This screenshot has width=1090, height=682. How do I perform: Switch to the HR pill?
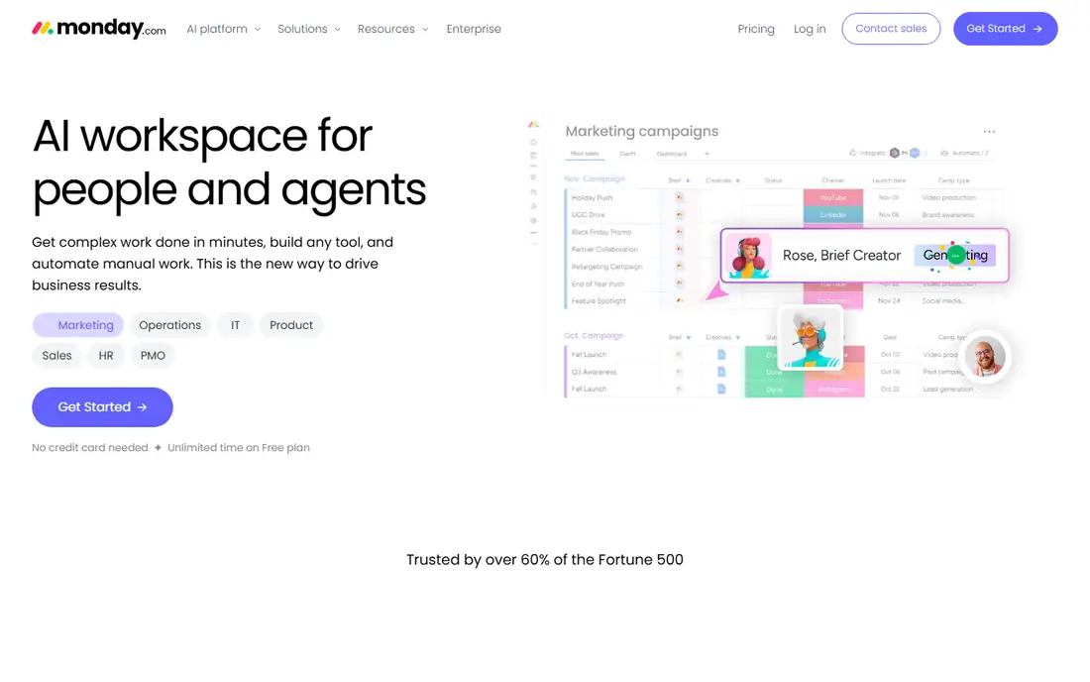[106, 355]
